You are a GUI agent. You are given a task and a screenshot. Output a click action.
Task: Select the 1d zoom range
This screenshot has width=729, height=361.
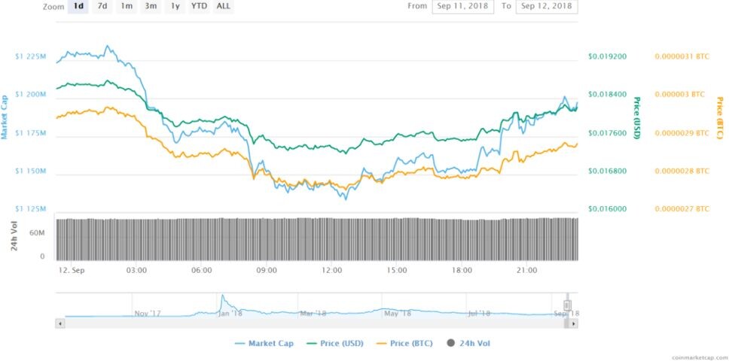tap(78, 7)
